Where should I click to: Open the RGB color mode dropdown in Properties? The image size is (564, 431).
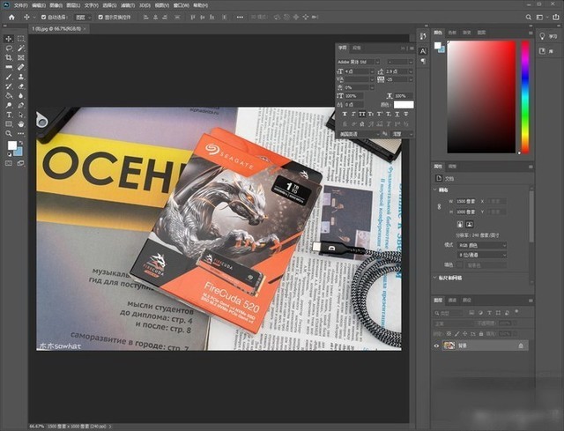482,245
